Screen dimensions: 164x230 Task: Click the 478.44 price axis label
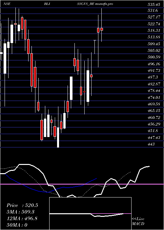click(154, 91)
